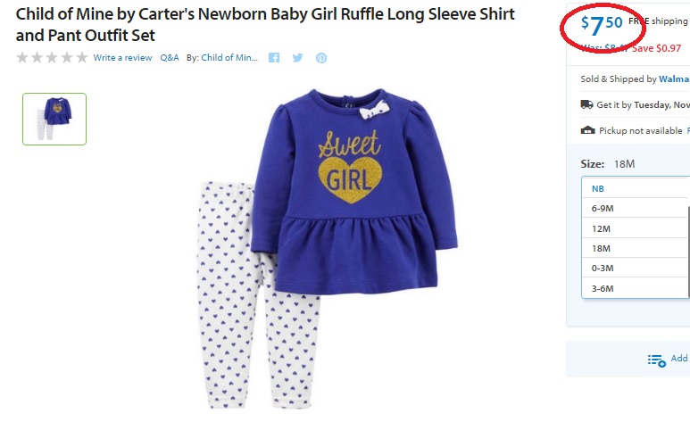
Task: Click the add-to-list icon
Action: click(657, 360)
